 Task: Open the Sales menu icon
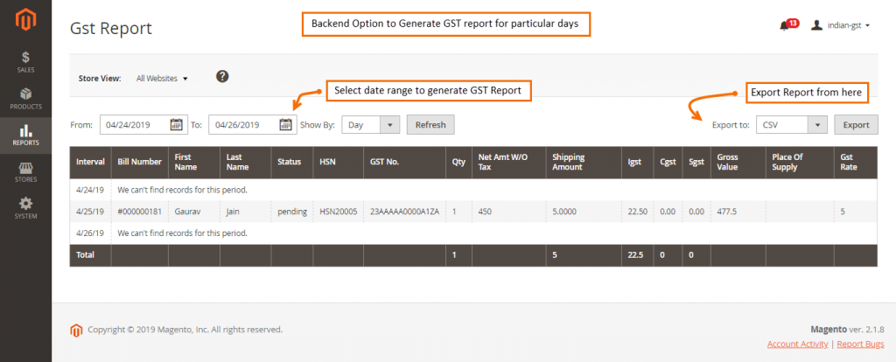point(25,61)
